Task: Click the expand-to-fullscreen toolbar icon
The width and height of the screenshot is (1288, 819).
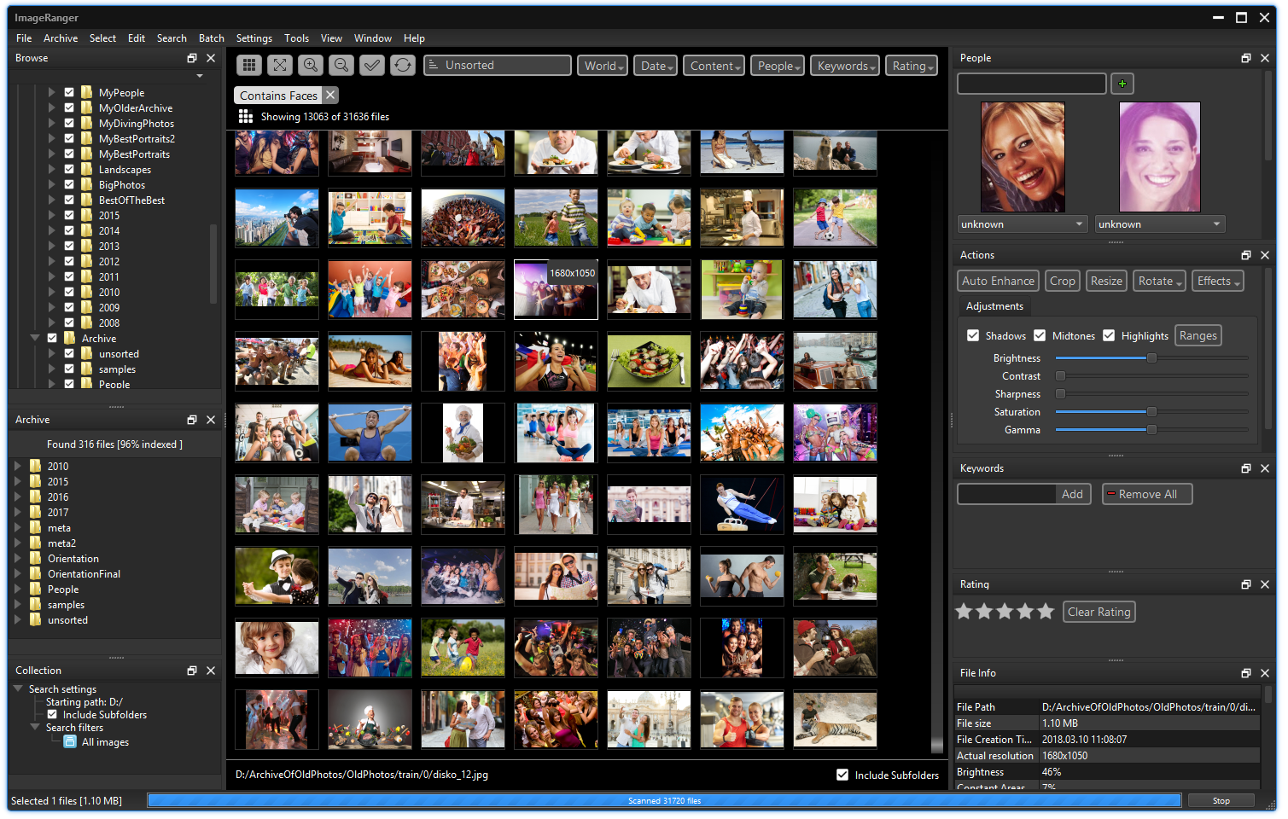Action: coord(280,65)
